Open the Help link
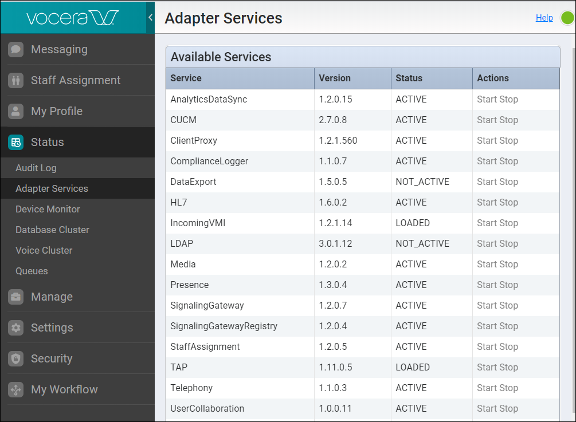 pyautogui.click(x=544, y=17)
